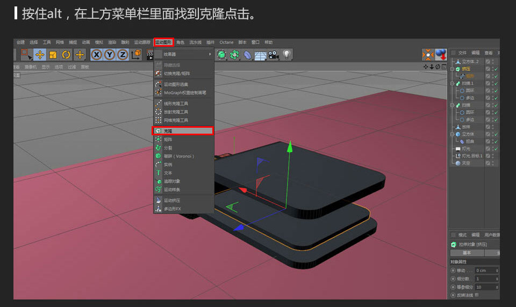Expand the 效果器 submenu arrow
Screen dimensions: 516x307
pos(210,54)
